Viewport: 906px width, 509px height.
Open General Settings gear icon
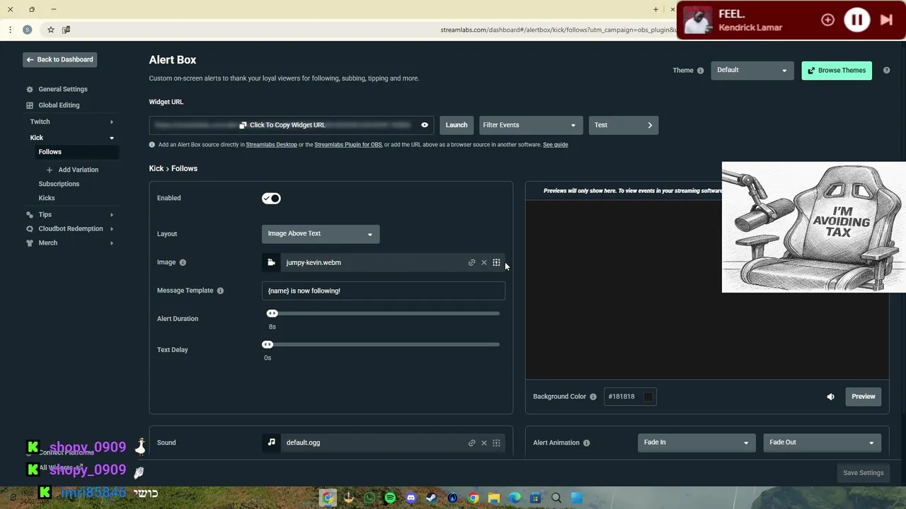29,90
